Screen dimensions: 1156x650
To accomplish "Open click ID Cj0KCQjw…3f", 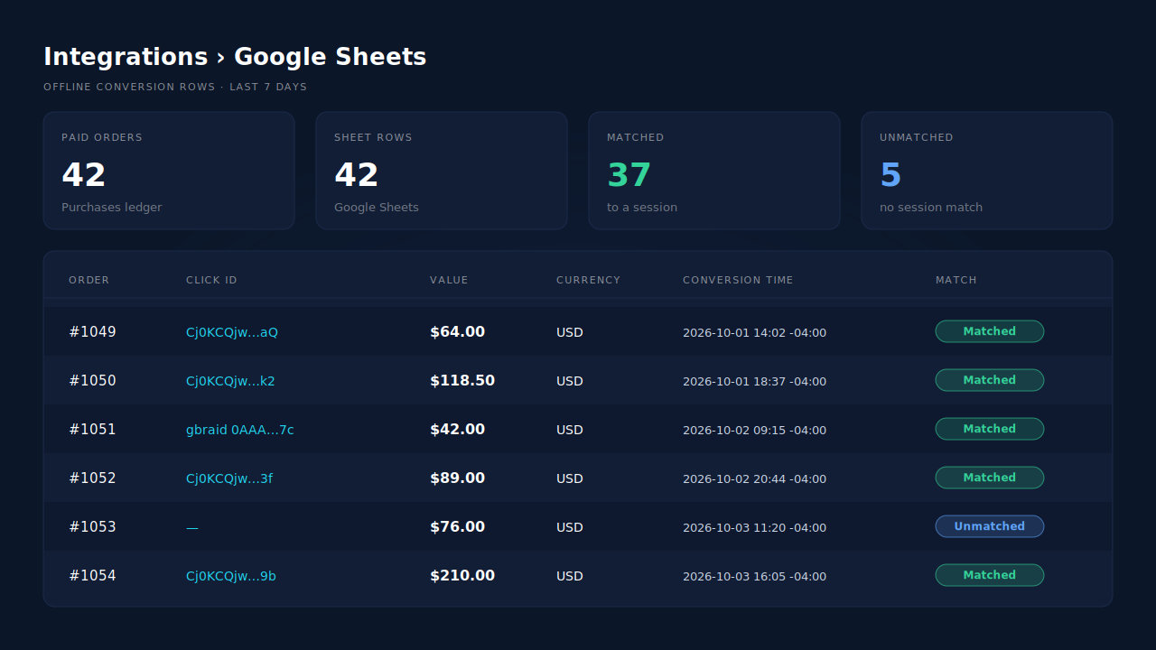I will pos(229,478).
